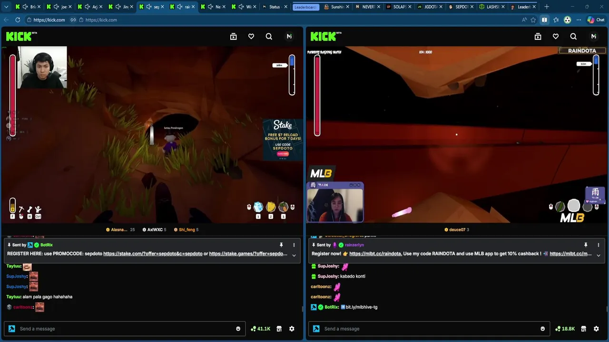Open the Status tab
This screenshot has height=342, width=609.
275,7
